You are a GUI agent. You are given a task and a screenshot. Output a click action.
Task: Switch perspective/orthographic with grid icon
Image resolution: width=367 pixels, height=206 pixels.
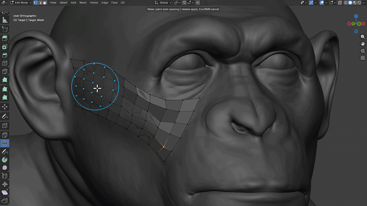[362, 58]
